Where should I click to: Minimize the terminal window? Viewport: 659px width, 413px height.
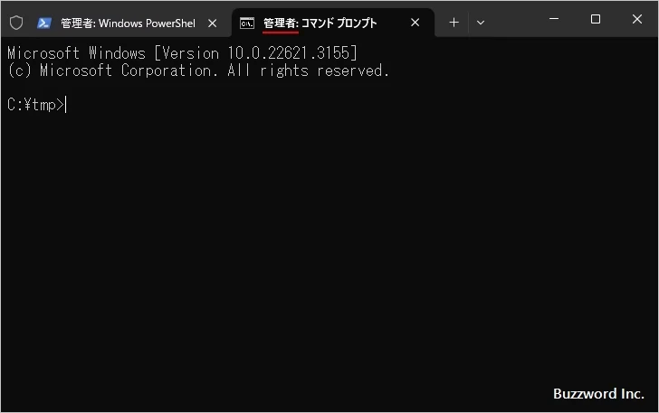(554, 19)
